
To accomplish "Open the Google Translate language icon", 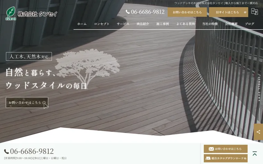I will pos(254,11).
